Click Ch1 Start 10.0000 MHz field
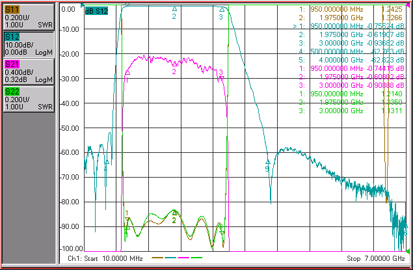Screen dimensions: 413x270 pyautogui.click(x=105, y=258)
